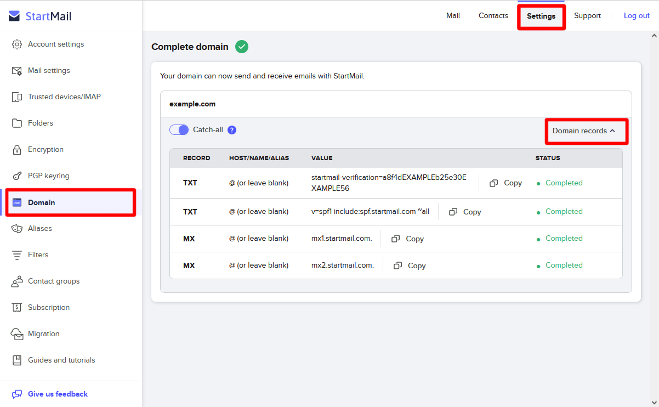The width and height of the screenshot is (659, 407).
Task: Click the Domain .com icon
Action: pyautogui.click(x=17, y=202)
